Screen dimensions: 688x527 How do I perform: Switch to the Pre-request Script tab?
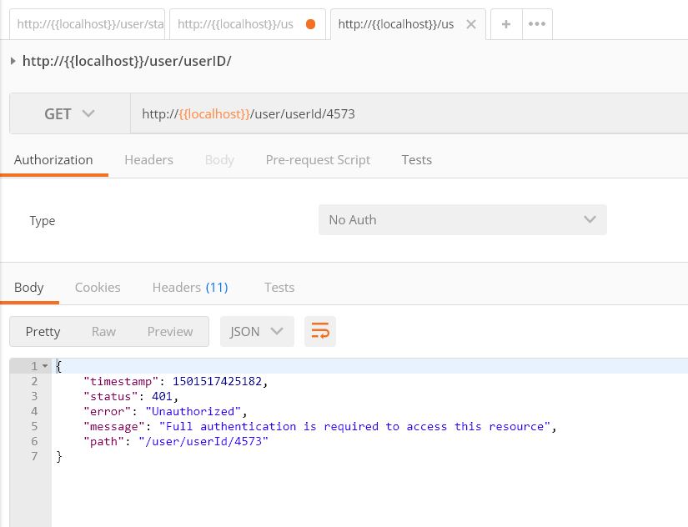coord(318,159)
